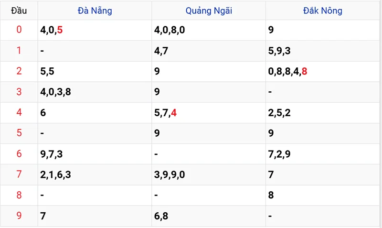
Task: Click the red row label 7 in Đầu column
Action: click(19, 174)
